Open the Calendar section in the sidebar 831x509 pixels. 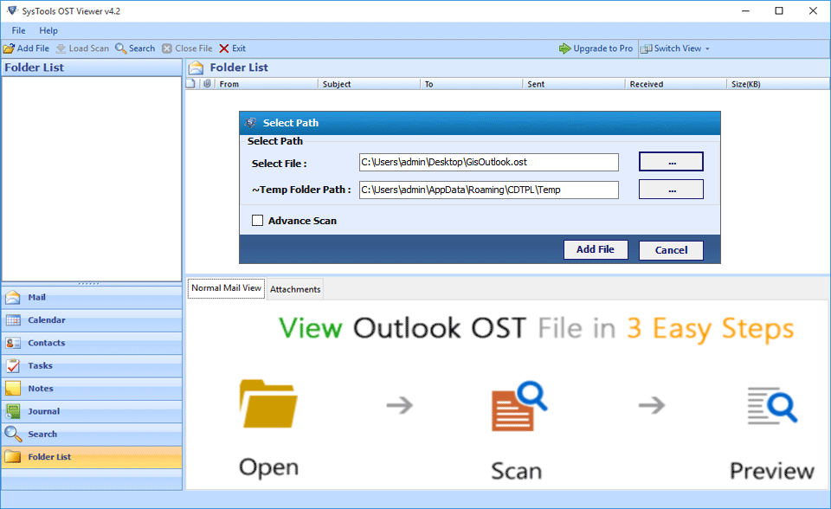(x=92, y=320)
